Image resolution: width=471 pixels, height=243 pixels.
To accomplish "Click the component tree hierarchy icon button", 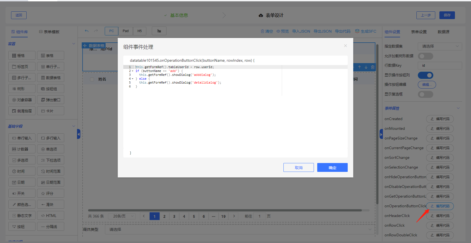I will [159, 31].
